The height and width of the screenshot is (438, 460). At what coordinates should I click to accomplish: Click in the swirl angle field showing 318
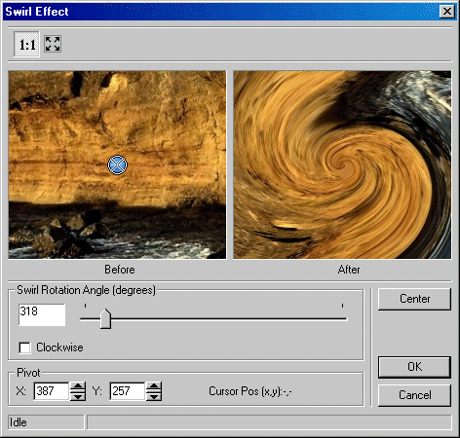tap(42, 314)
